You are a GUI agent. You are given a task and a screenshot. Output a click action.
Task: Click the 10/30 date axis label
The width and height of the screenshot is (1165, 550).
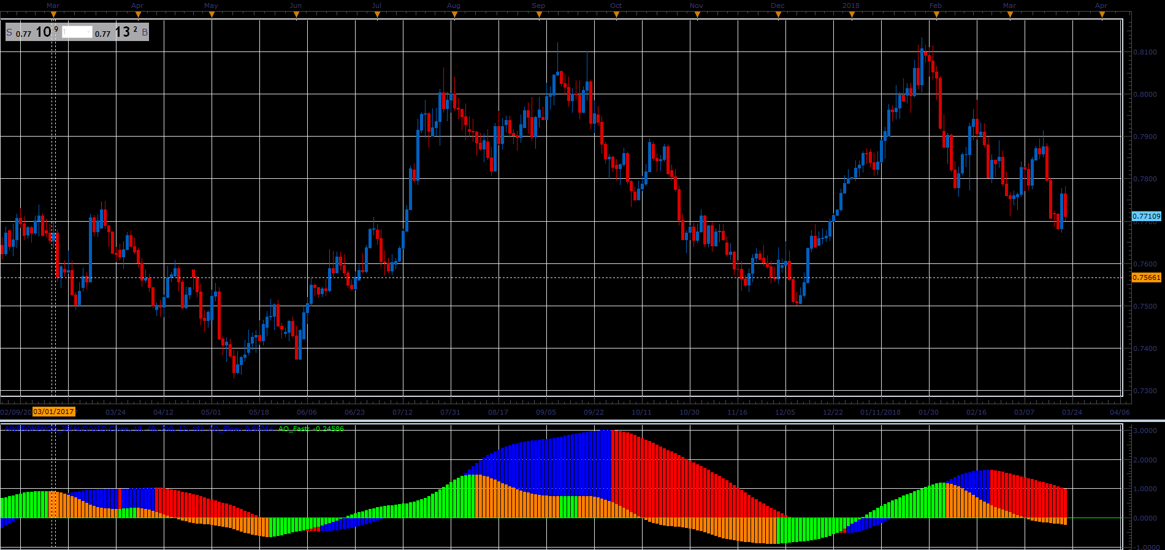coord(689,412)
